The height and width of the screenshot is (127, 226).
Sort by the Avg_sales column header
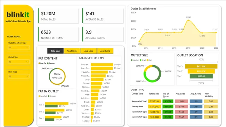(180, 93)
